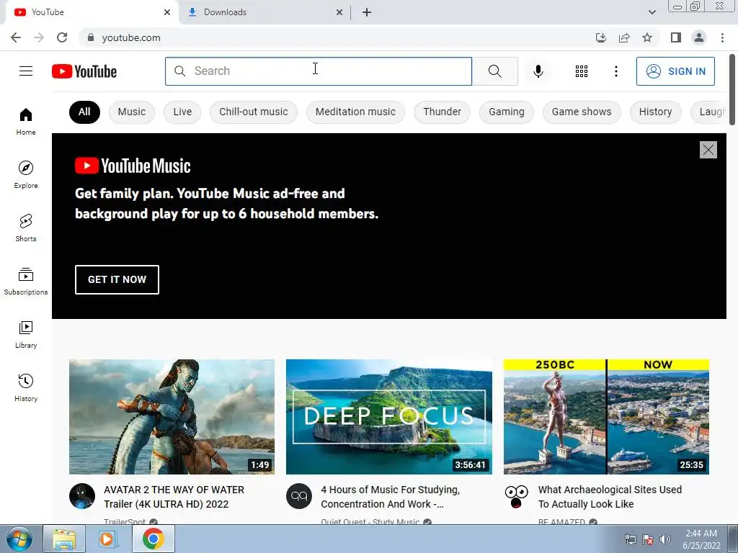738x553 pixels.
Task: Click the share page icon in address bar
Action: coord(624,37)
